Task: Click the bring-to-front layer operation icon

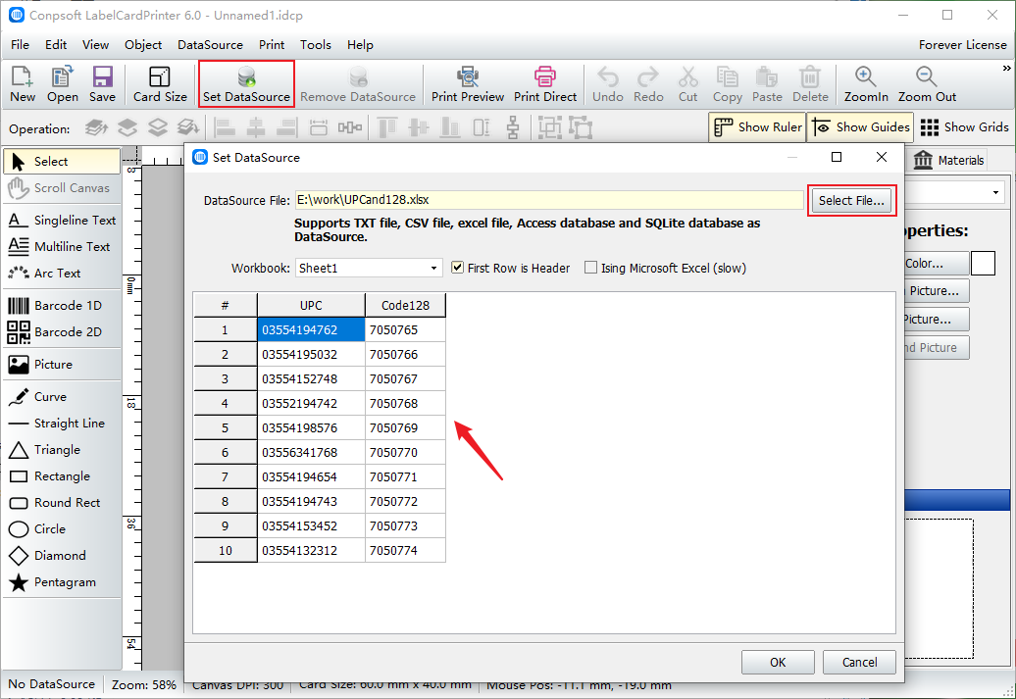Action: click(x=96, y=127)
